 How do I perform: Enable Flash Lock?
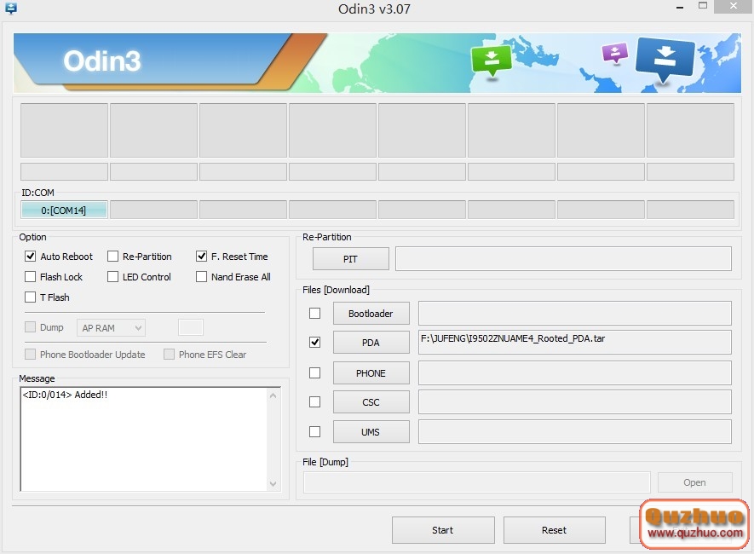pos(30,277)
